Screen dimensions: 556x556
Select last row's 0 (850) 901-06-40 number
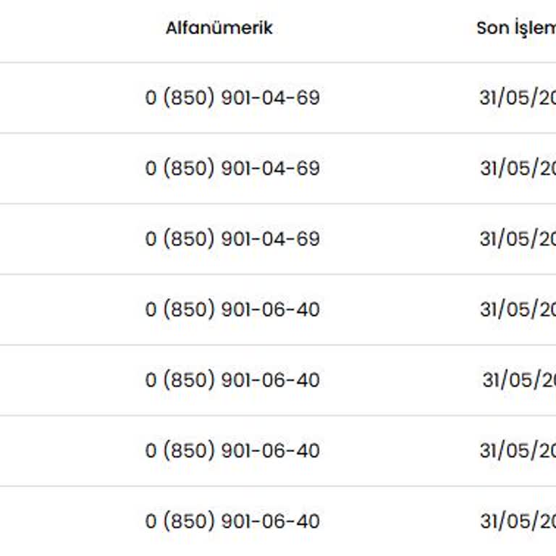pyautogui.click(x=232, y=521)
